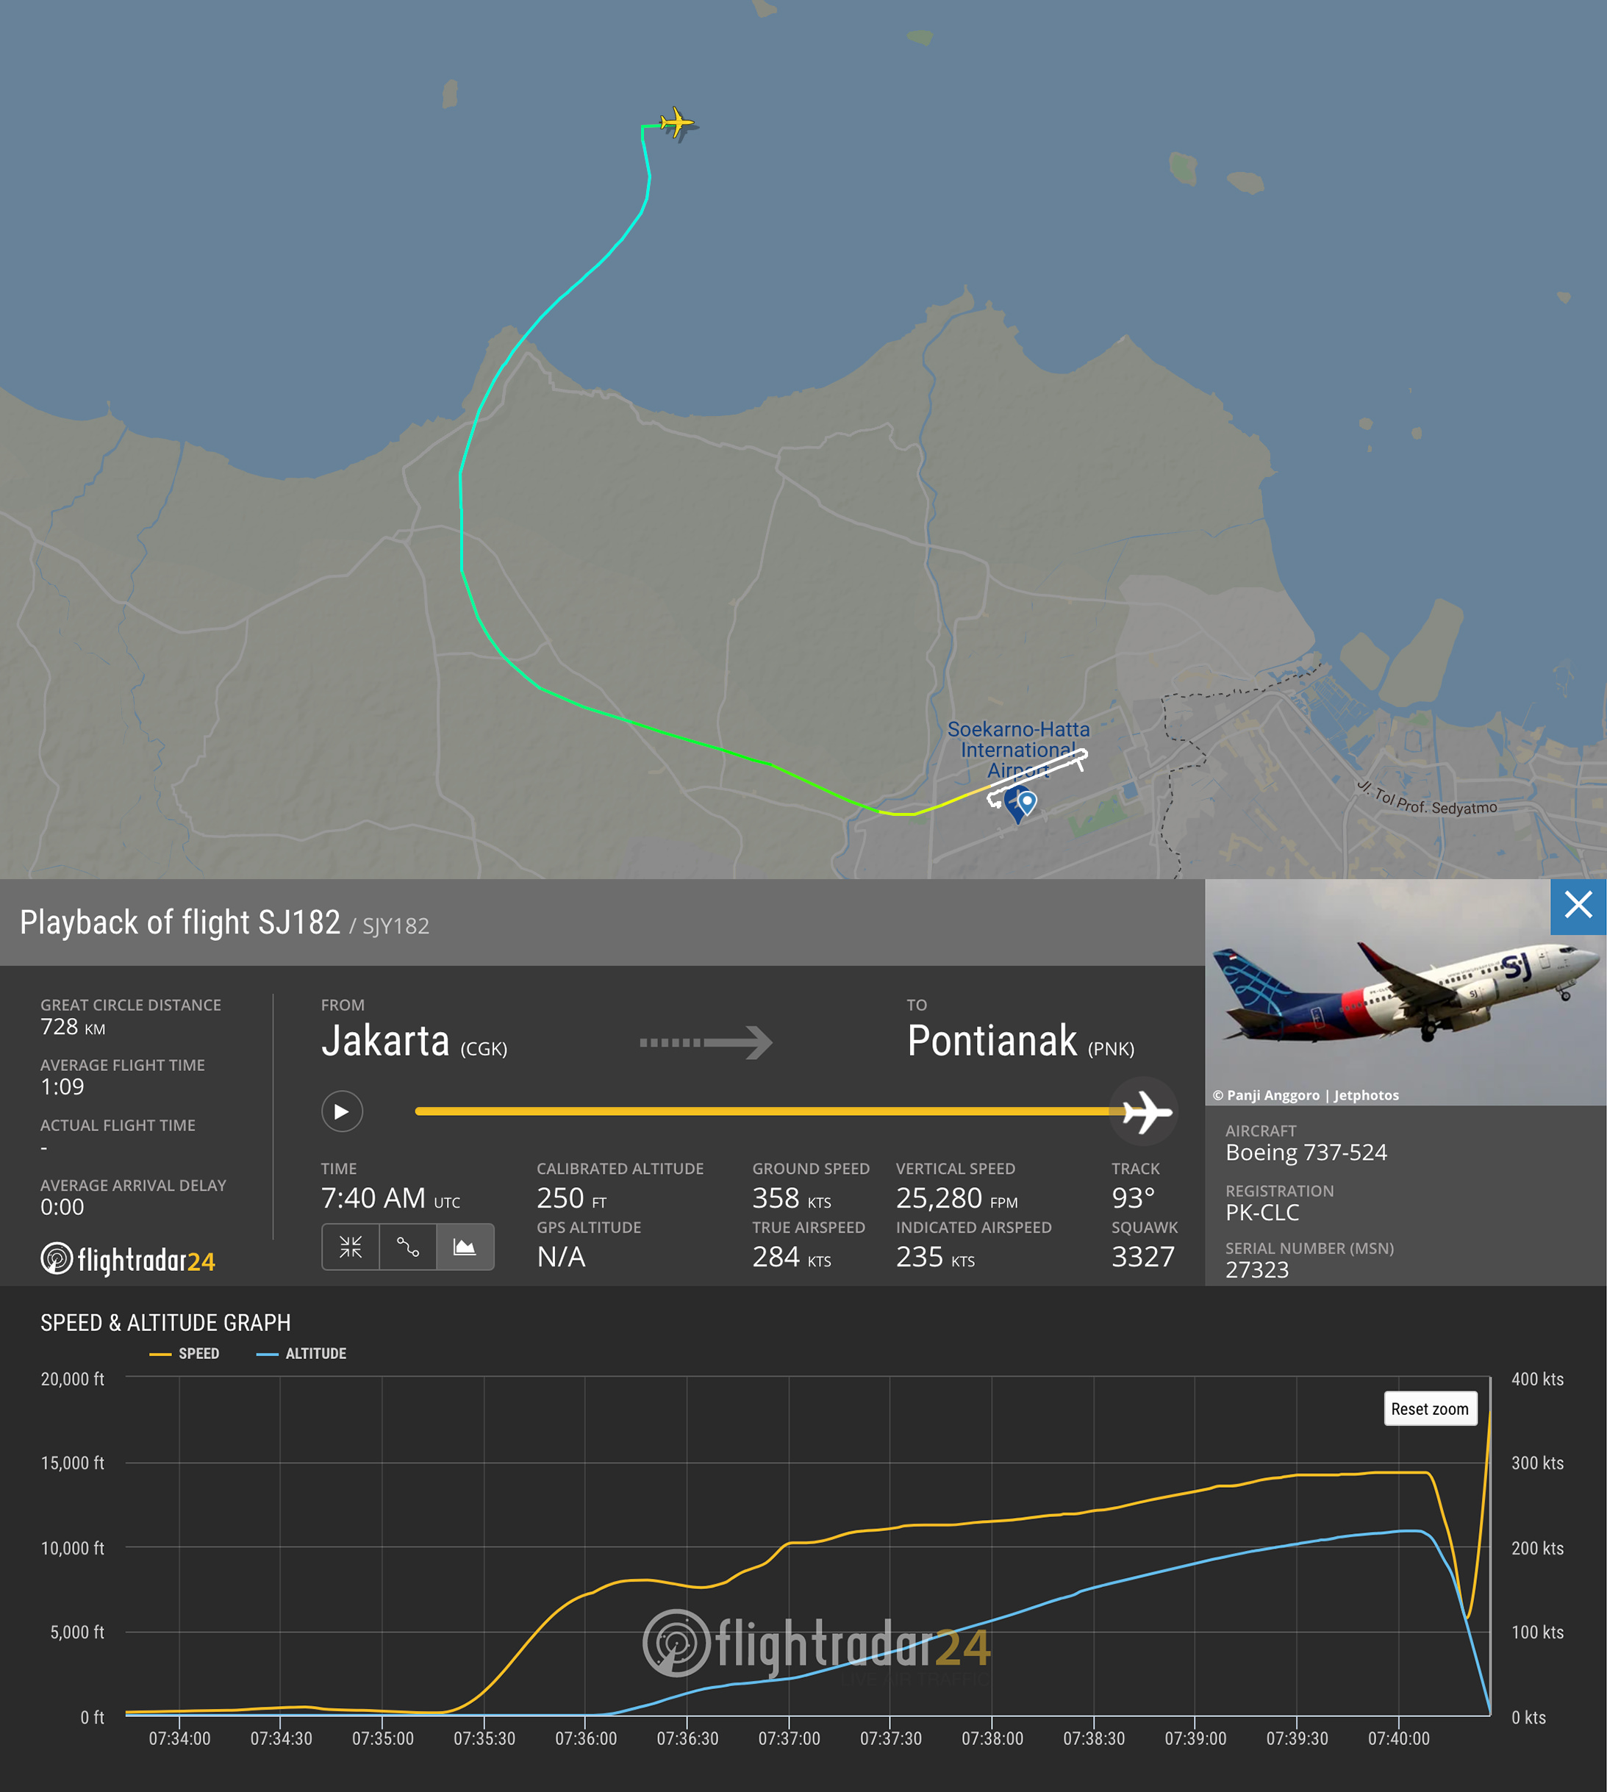Viewport: 1607px width, 1792px height.
Task: Toggle the speed and altitude graph icon
Action: (x=465, y=1247)
